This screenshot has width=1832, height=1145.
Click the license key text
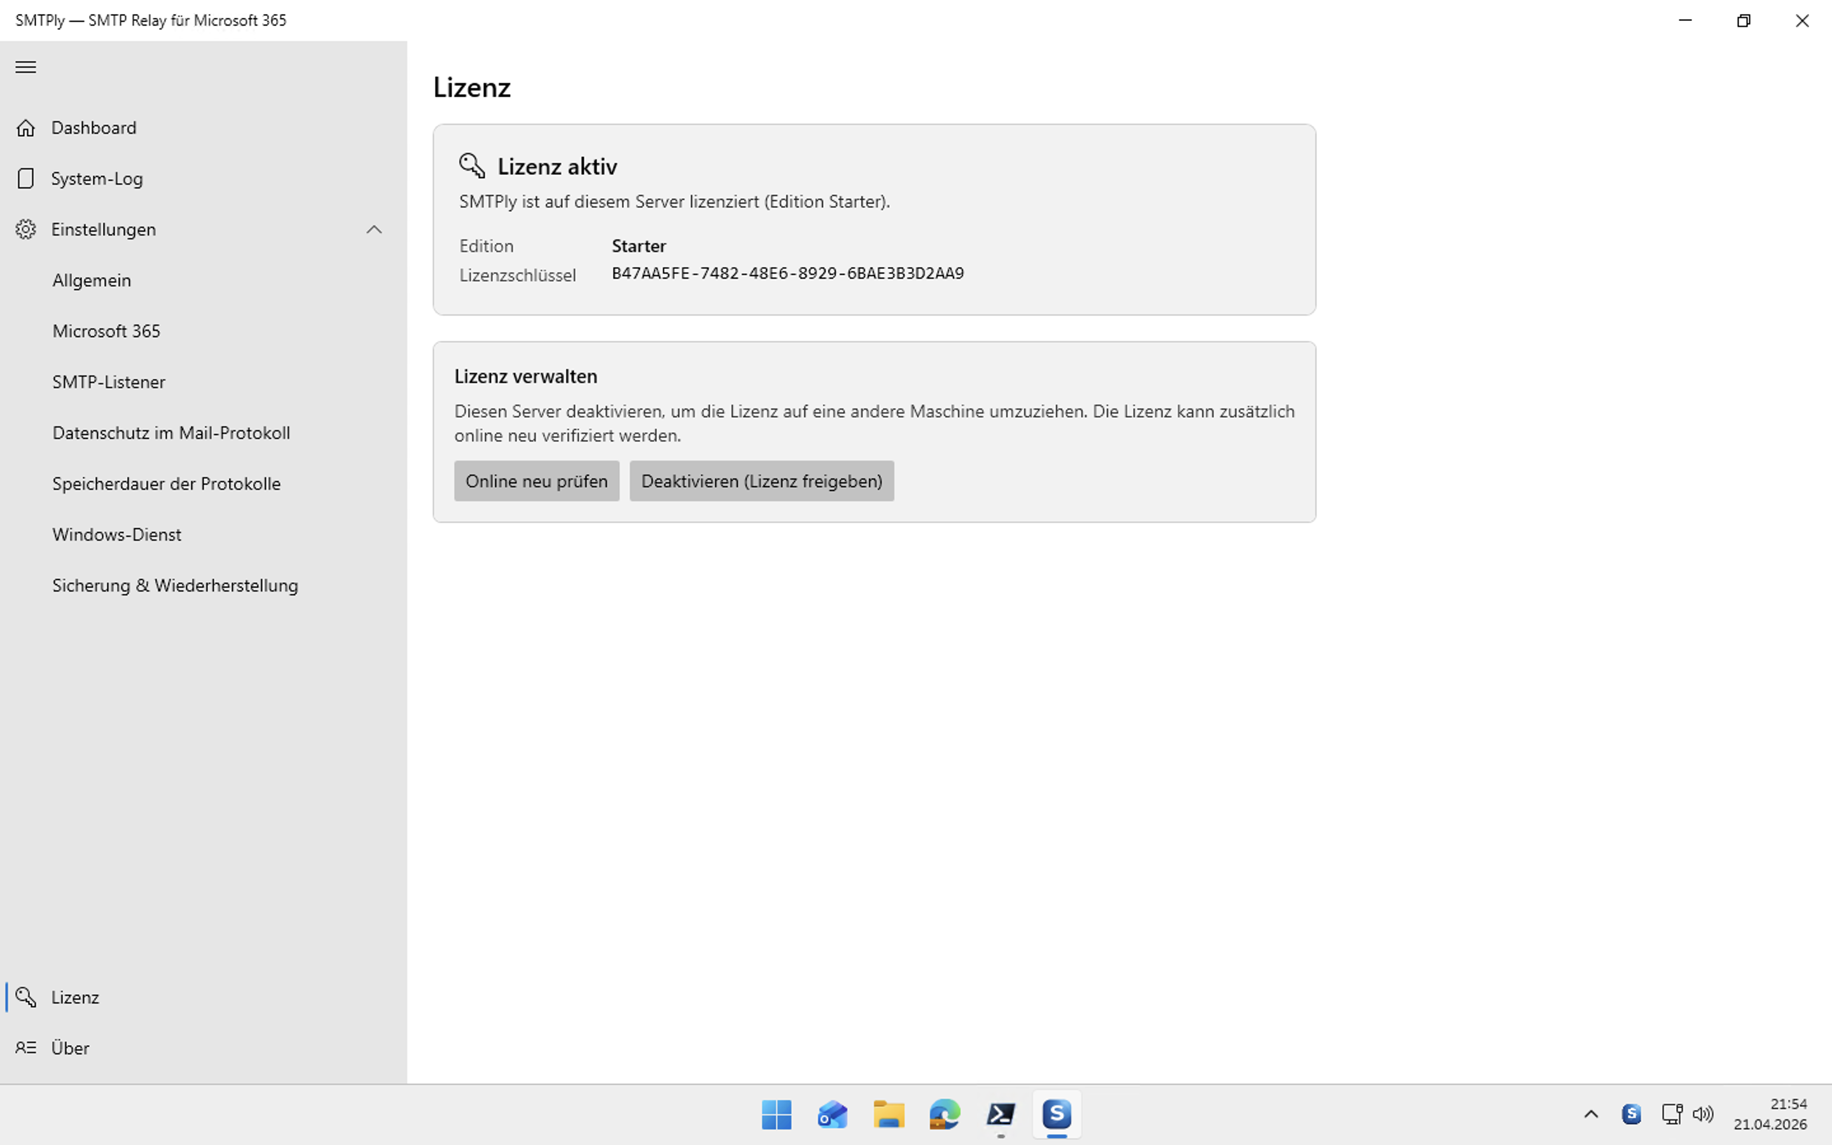788,274
